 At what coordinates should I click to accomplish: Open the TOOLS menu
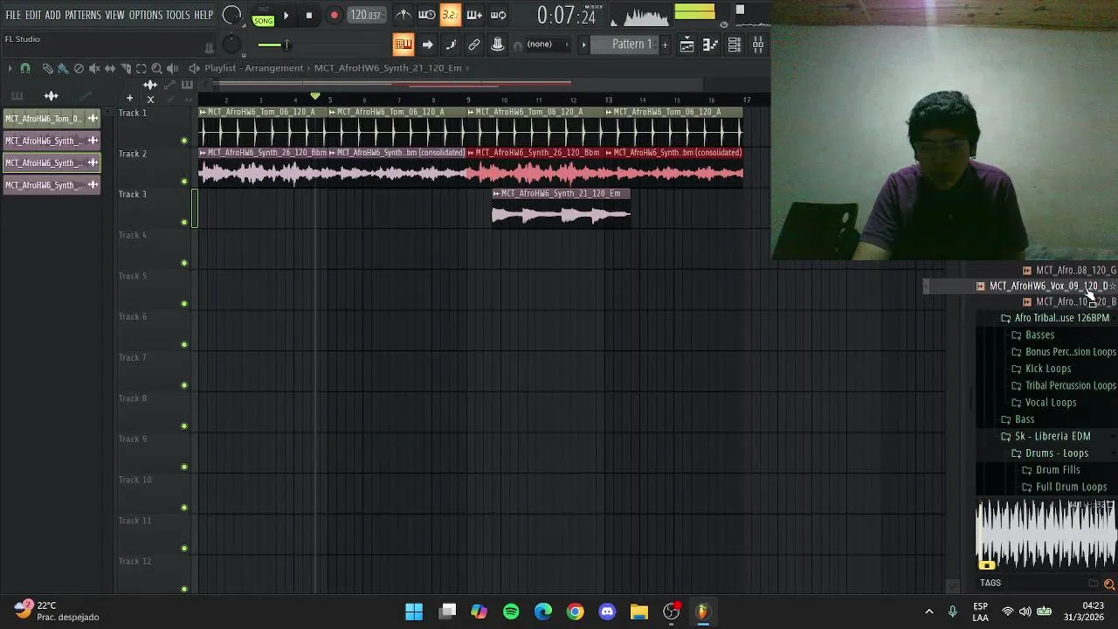(x=177, y=15)
